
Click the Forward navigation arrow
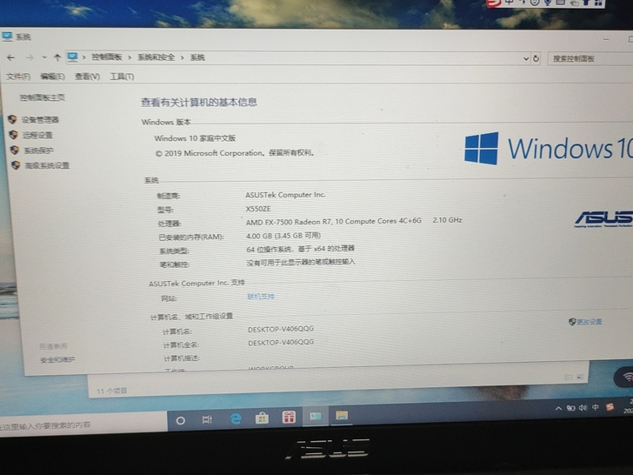(30, 57)
